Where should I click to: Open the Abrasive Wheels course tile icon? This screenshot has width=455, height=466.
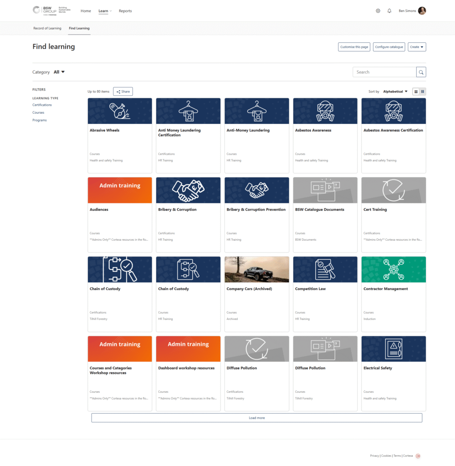click(x=119, y=111)
